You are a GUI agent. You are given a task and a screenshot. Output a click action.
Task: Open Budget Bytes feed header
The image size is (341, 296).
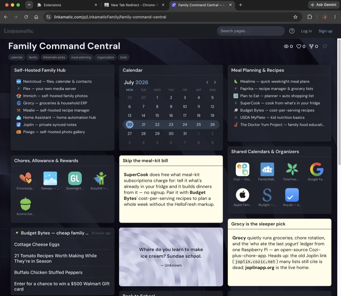(x=55, y=233)
